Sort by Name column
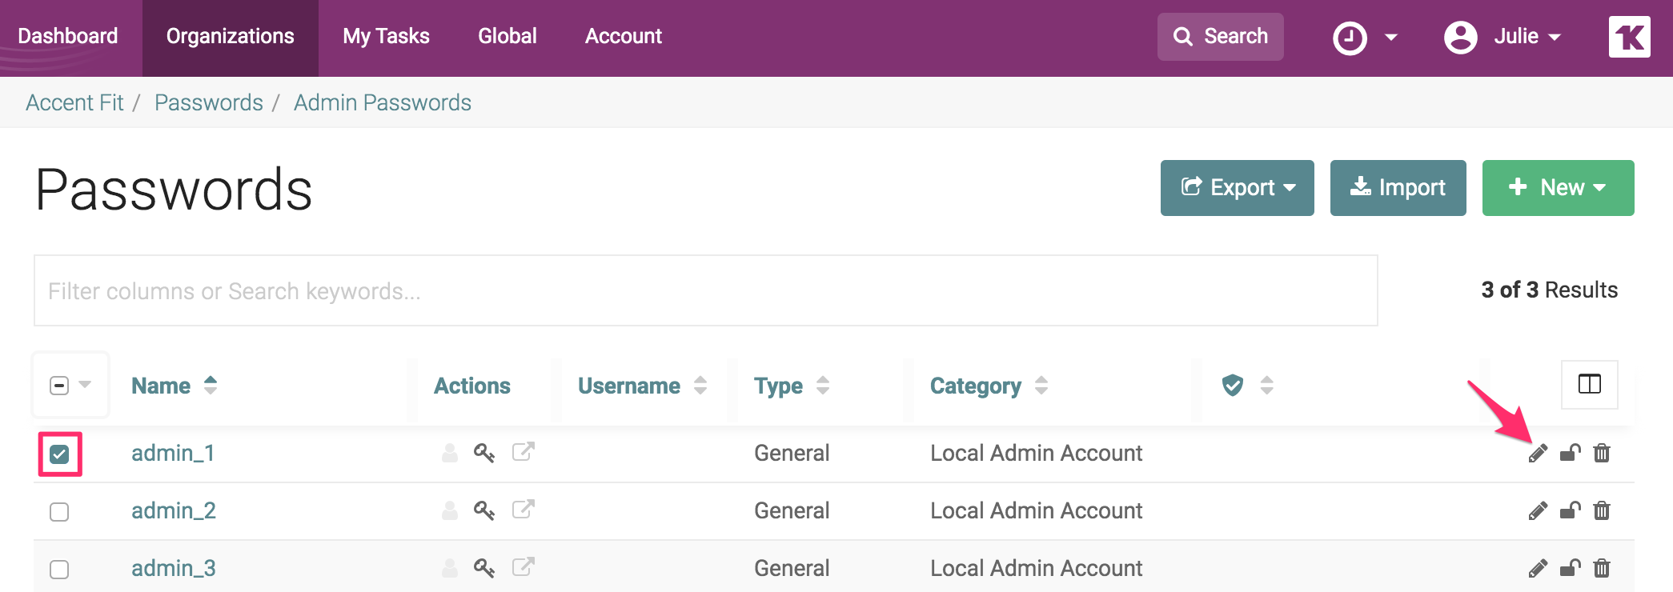 175,386
